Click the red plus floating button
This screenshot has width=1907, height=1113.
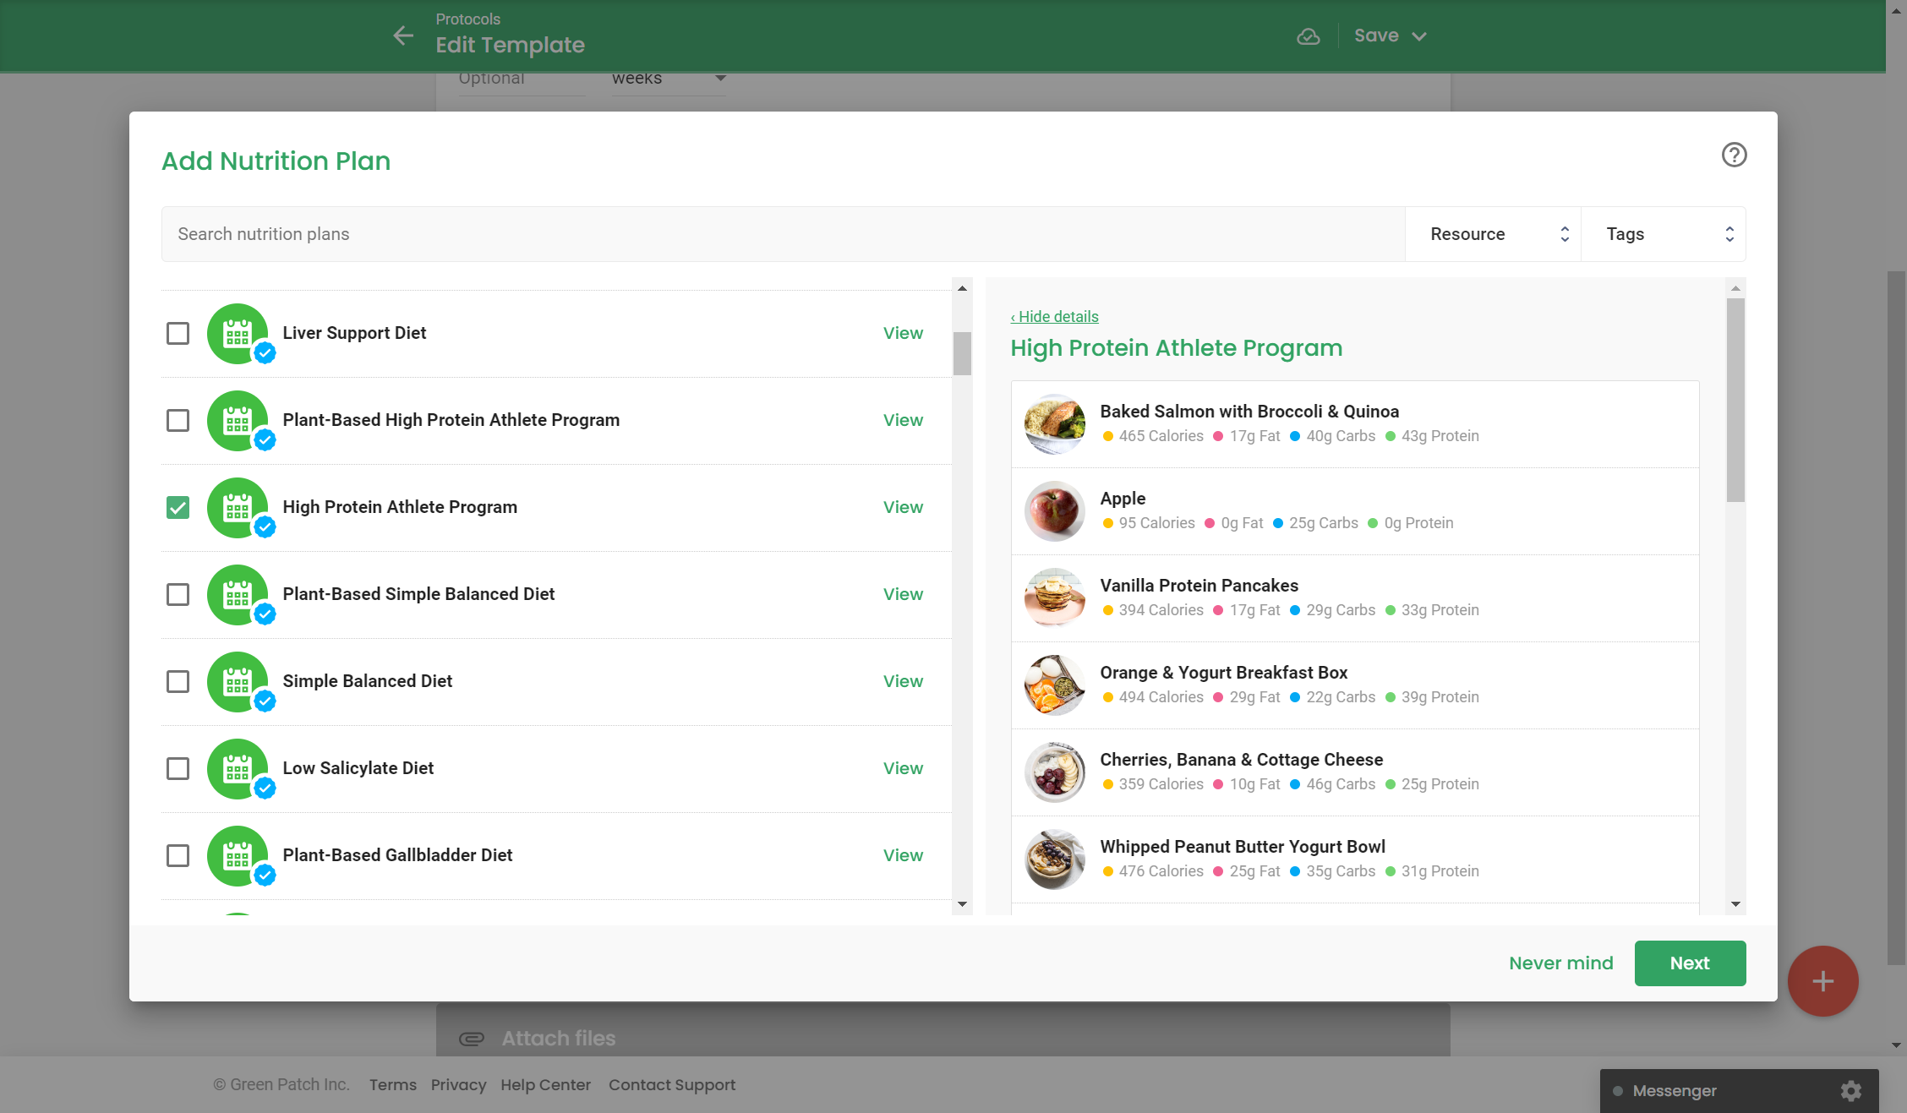point(1822,980)
